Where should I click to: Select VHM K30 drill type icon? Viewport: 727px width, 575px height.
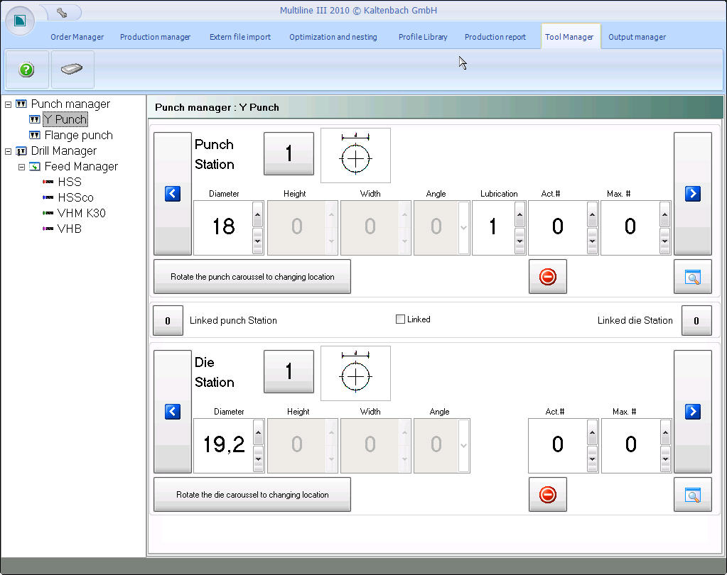[48, 213]
